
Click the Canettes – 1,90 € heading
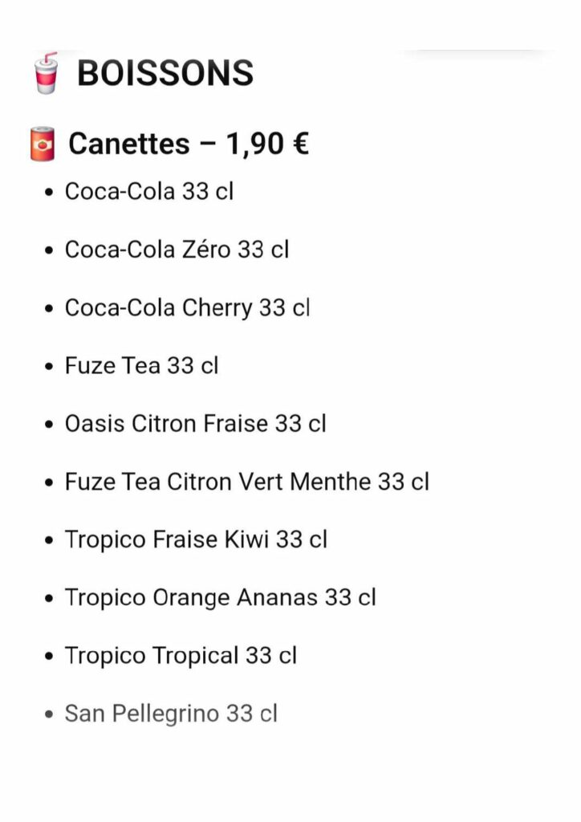[189, 144]
